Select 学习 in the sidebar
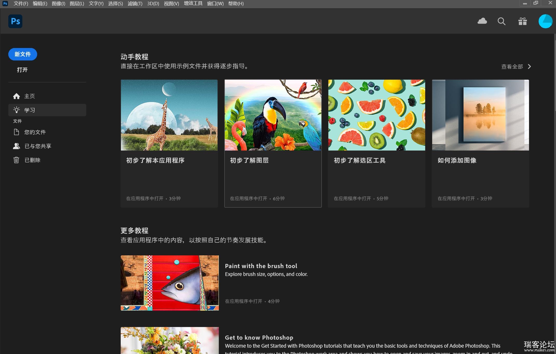Viewport: 556px width, 354px height. 47,110
